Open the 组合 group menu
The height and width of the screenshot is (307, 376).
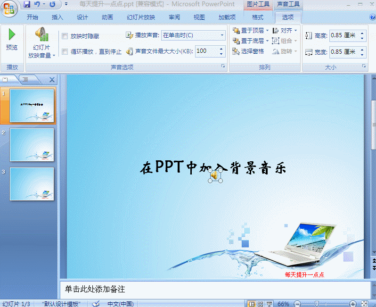(x=285, y=41)
